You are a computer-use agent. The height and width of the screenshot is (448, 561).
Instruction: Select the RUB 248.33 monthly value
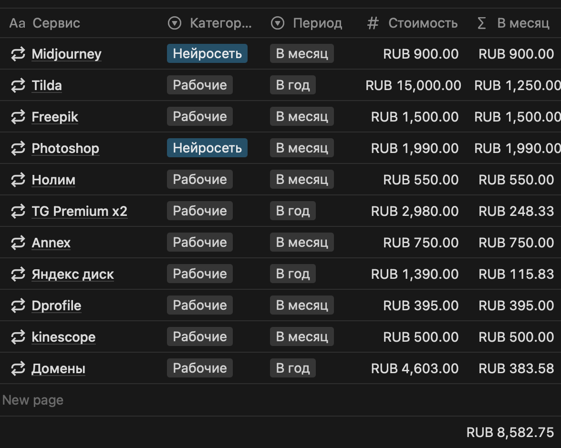pos(516,211)
